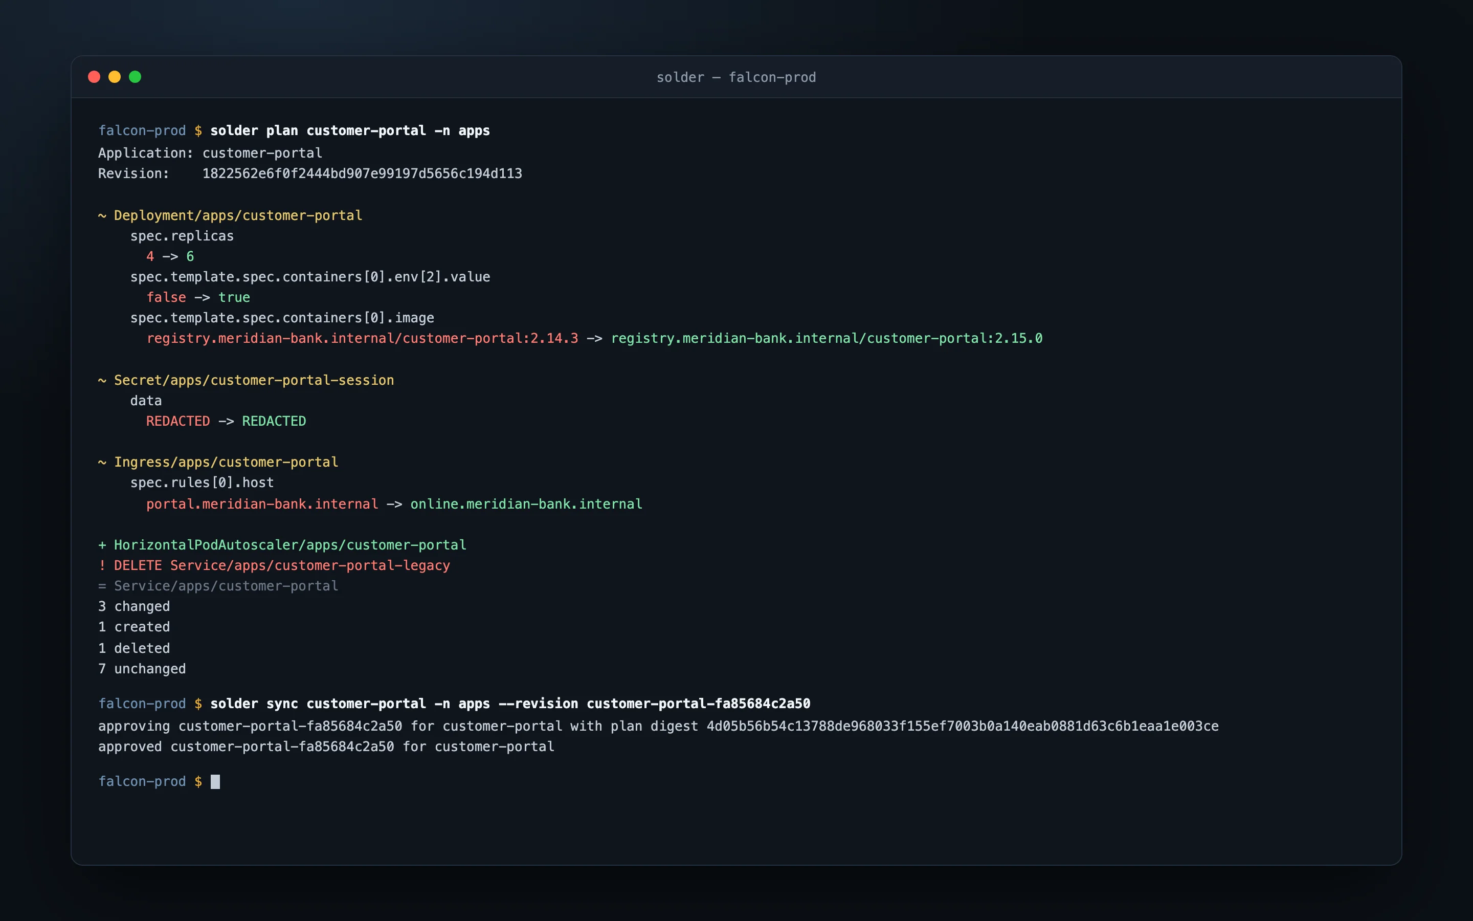Click the "approved customer-portal-fa85684c2a50" output line
The image size is (1473, 921).
326,747
